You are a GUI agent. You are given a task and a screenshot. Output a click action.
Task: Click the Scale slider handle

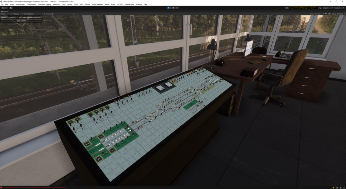coord(52,14)
